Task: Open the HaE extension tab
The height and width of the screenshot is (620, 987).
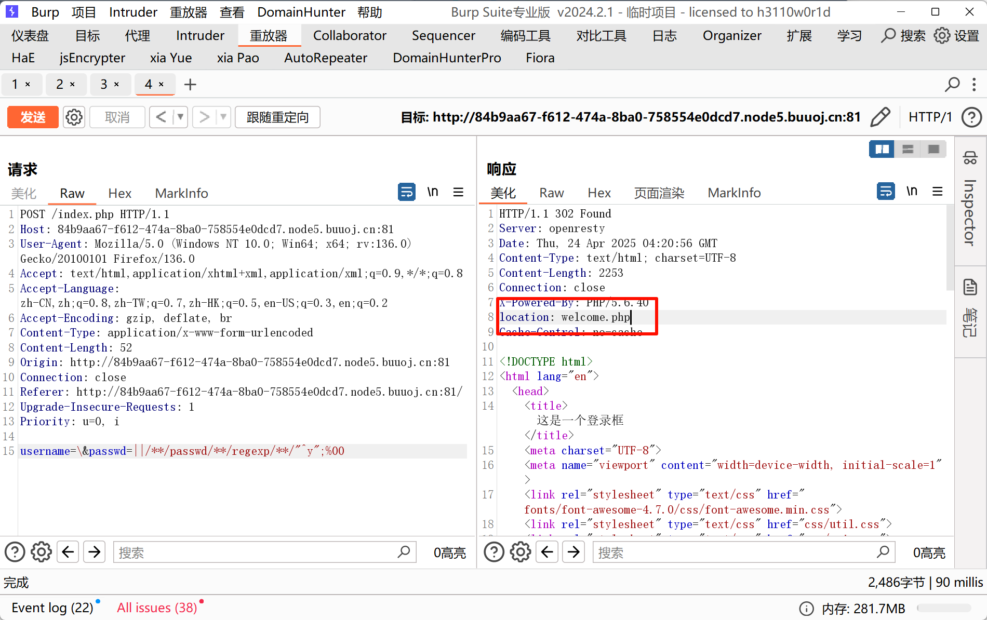Action: (23, 58)
